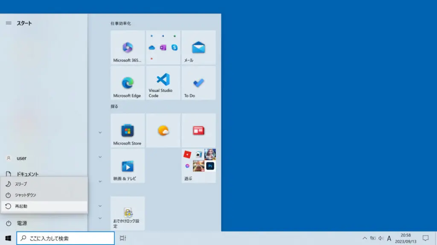
Task: Launch Visual Studio Code tile
Action: tap(163, 83)
